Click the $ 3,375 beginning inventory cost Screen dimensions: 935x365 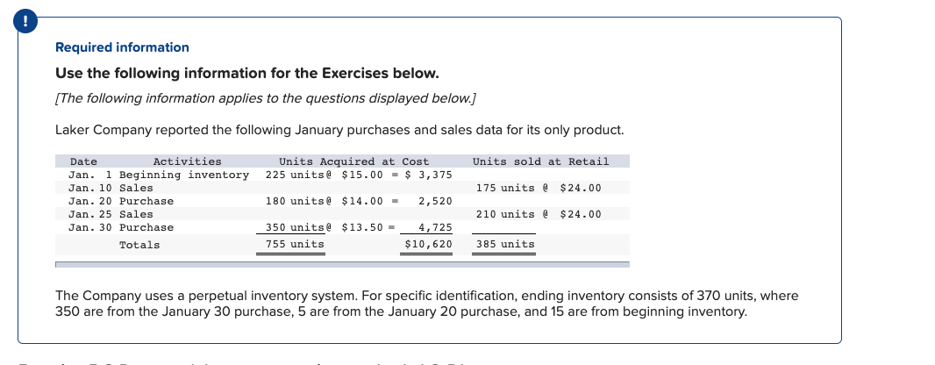428,175
